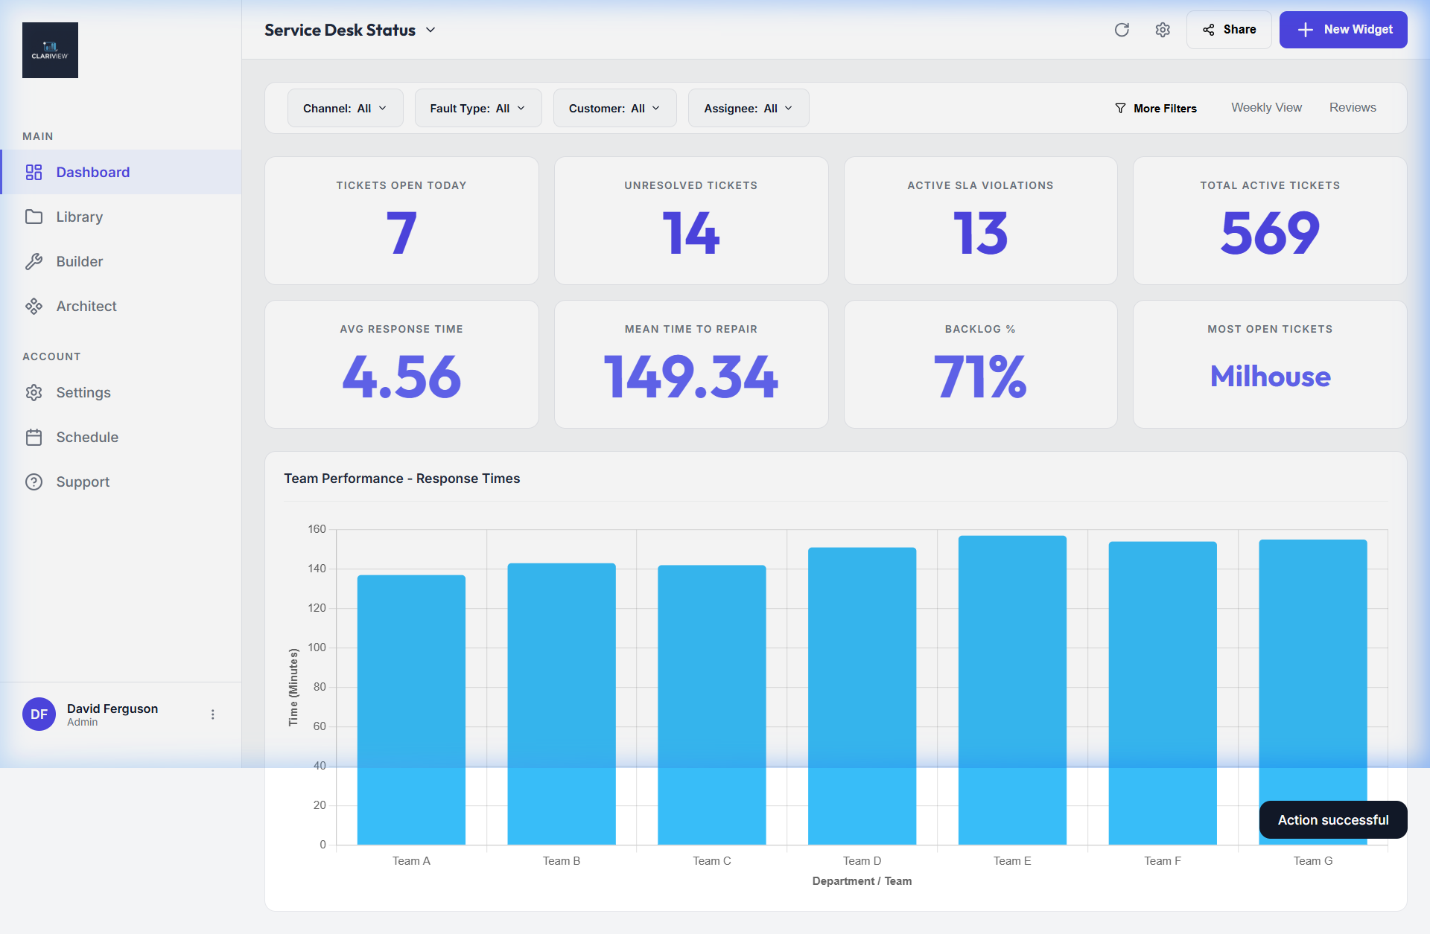Open the Fault Type filter dropdown

coord(477,108)
